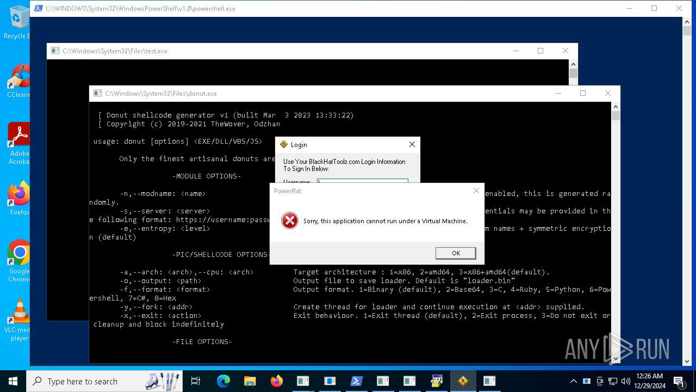
Task: Click the powershell.exe window title icon
Action: [x=39, y=8]
